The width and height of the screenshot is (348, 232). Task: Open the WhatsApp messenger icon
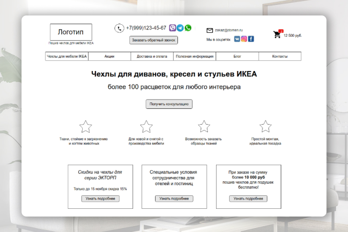188,28
